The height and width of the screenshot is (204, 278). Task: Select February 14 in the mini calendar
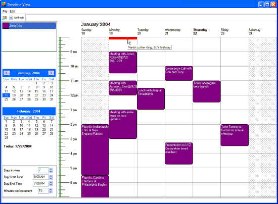point(52,125)
